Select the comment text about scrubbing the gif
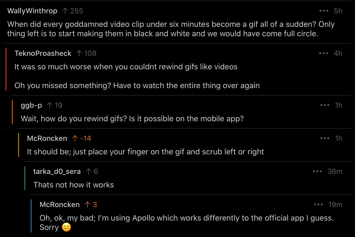Image resolution: width=355 pixels, height=237 pixels. [x=145, y=152]
